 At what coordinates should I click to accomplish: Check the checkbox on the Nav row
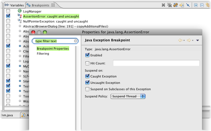tap(8, 71)
